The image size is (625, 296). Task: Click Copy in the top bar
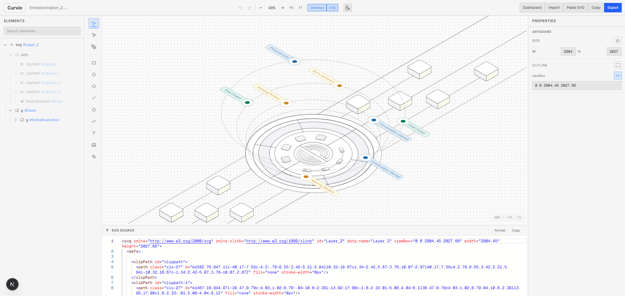[x=596, y=8]
